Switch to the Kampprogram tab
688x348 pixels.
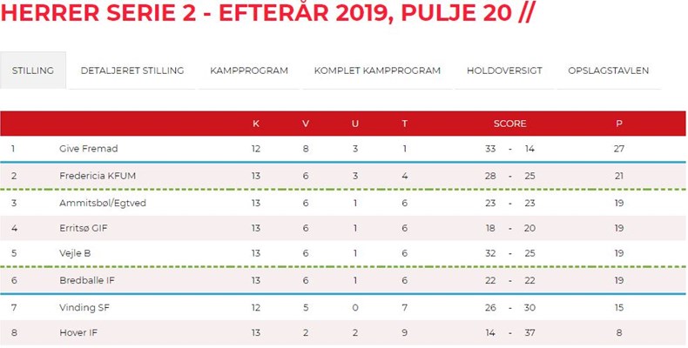tap(249, 70)
